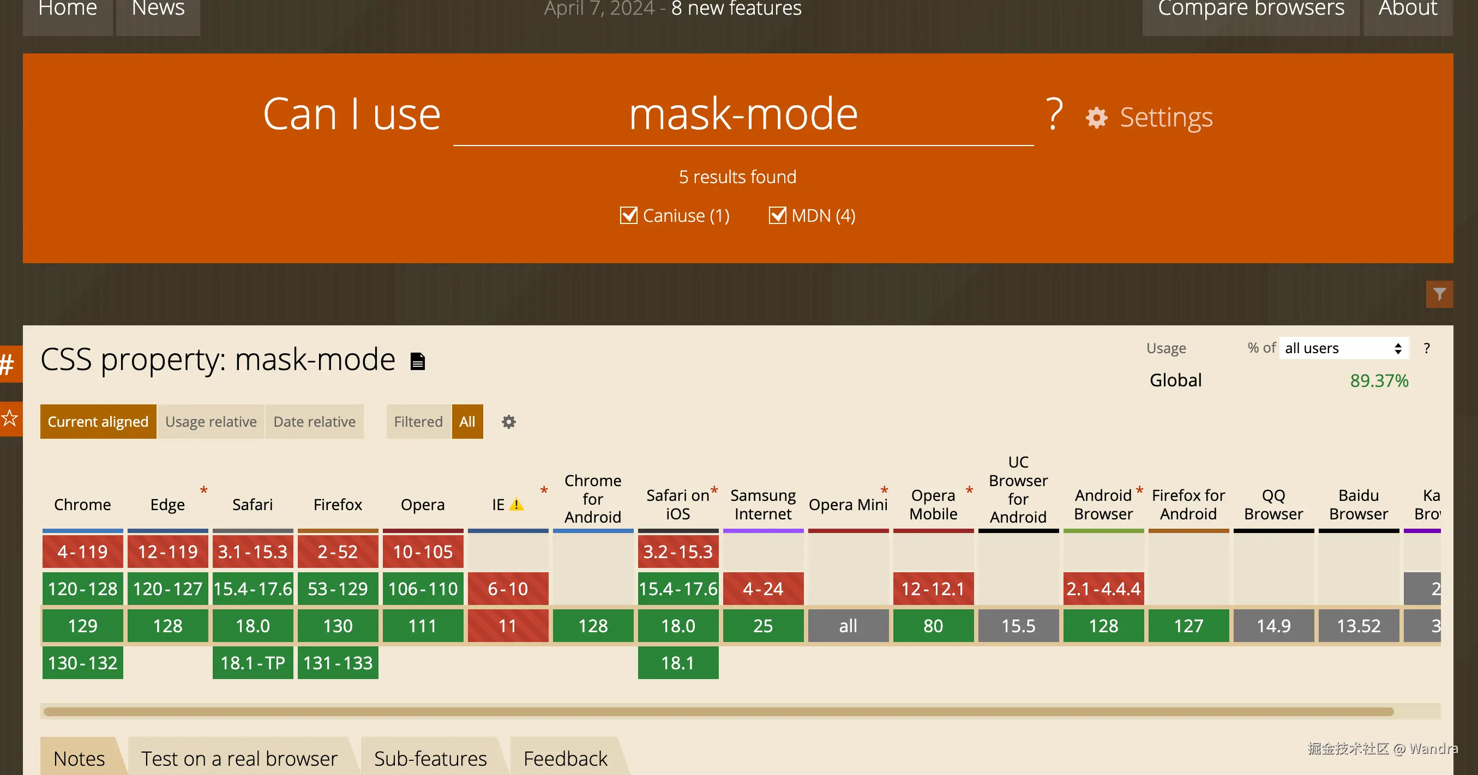Click the horizontal scrollbar under browser table
1478x775 pixels.
[717, 711]
